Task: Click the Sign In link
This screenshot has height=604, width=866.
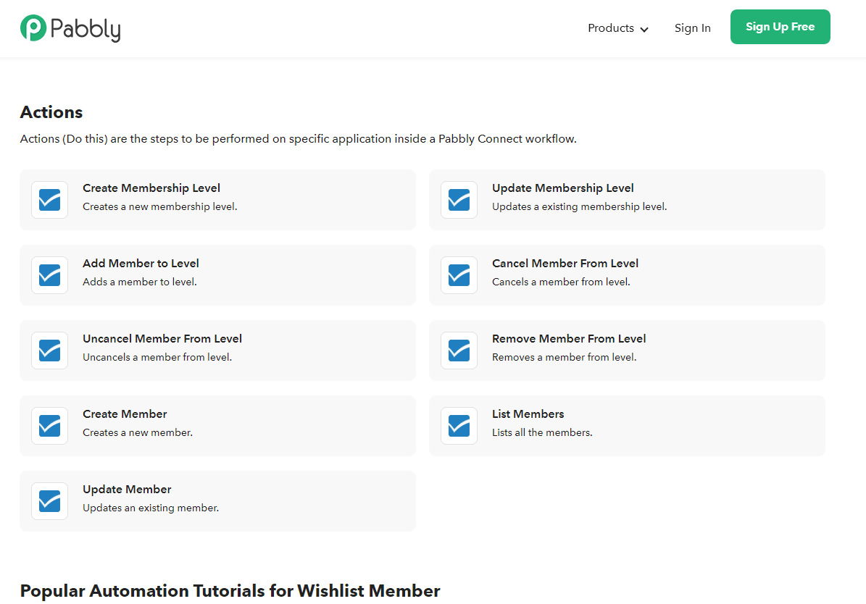Action: click(x=692, y=28)
